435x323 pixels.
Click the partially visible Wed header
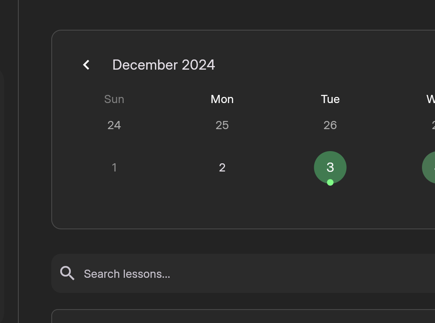[x=431, y=99]
